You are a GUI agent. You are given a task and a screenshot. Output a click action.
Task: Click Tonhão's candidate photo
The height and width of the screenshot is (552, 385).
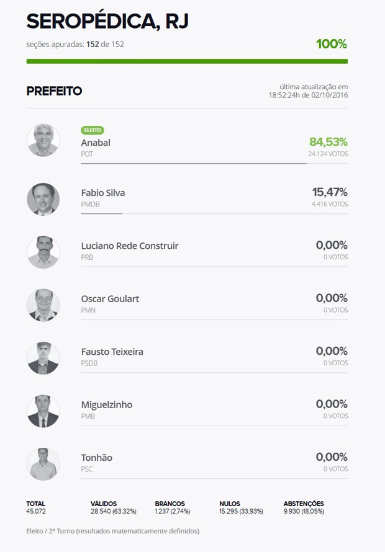coord(43,463)
